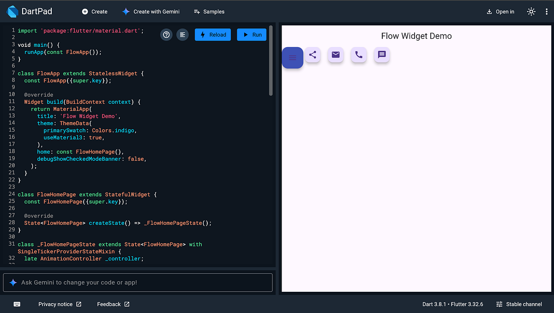Open the Privacy notice link
The height and width of the screenshot is (313, 554).
pyautogui.click(x=55, y=304)
